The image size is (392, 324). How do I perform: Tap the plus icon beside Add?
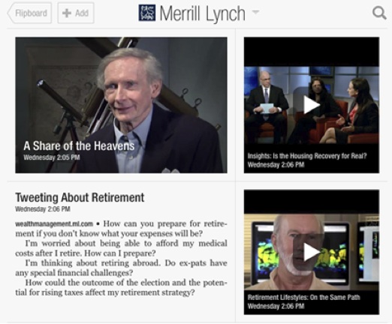click(x=67, y=13)
